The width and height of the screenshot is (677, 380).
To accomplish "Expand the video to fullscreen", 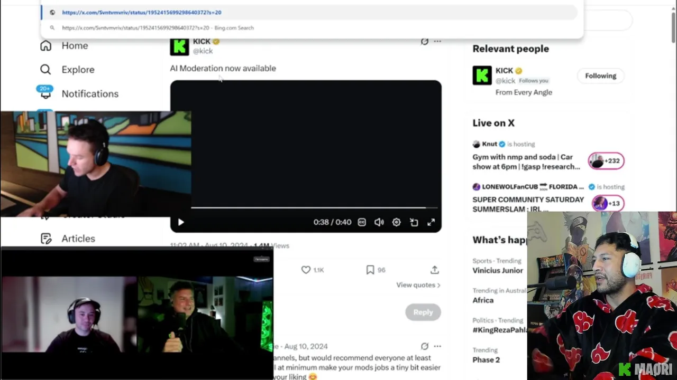I will point(431,222).
